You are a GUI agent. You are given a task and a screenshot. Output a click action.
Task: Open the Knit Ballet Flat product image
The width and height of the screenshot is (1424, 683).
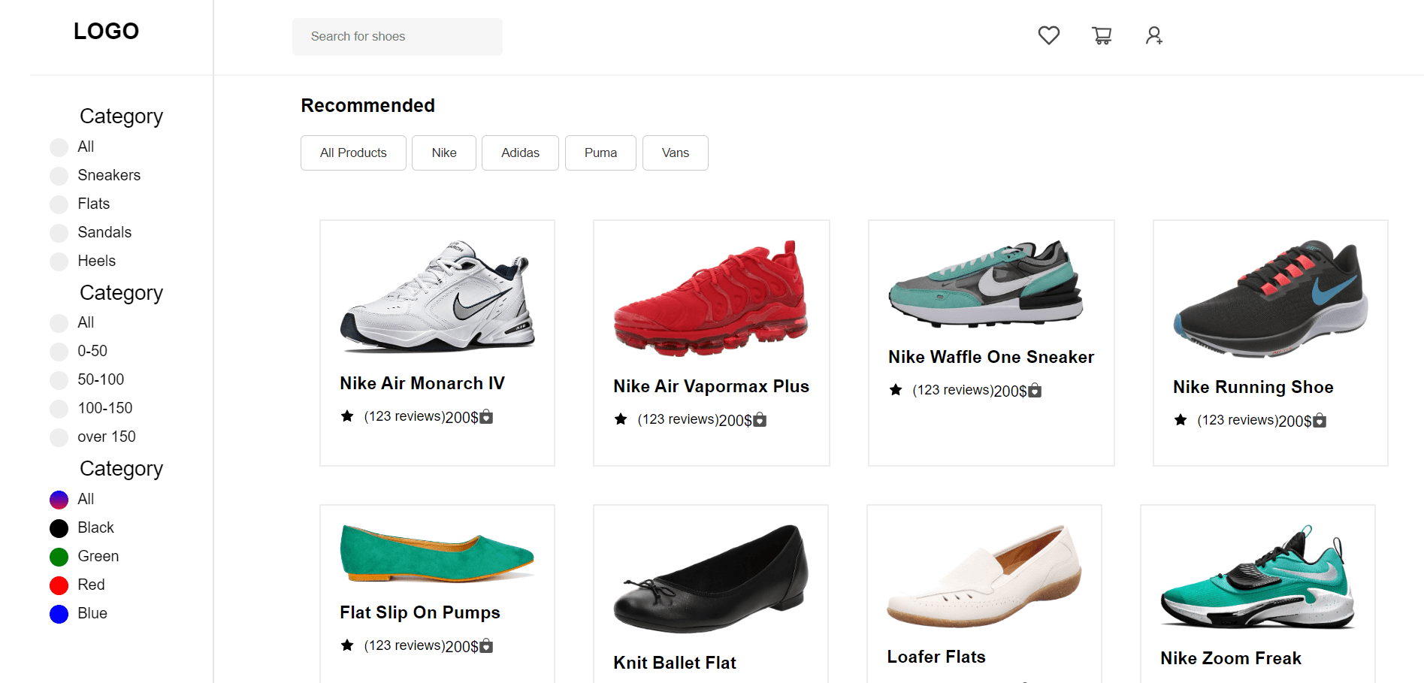tap(711, 577)
